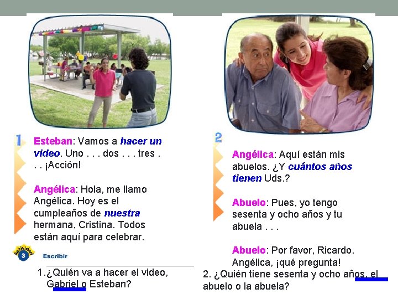This screenshot has height=299, width=398.
Task: Click question 1 '¿Quién va a hacer el video'
Action: (103, 278)
